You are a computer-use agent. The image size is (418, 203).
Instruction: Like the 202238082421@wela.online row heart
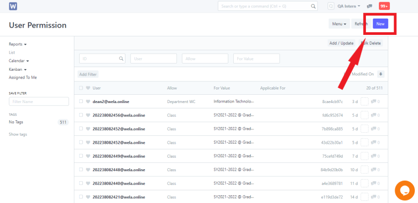[87, 197]
